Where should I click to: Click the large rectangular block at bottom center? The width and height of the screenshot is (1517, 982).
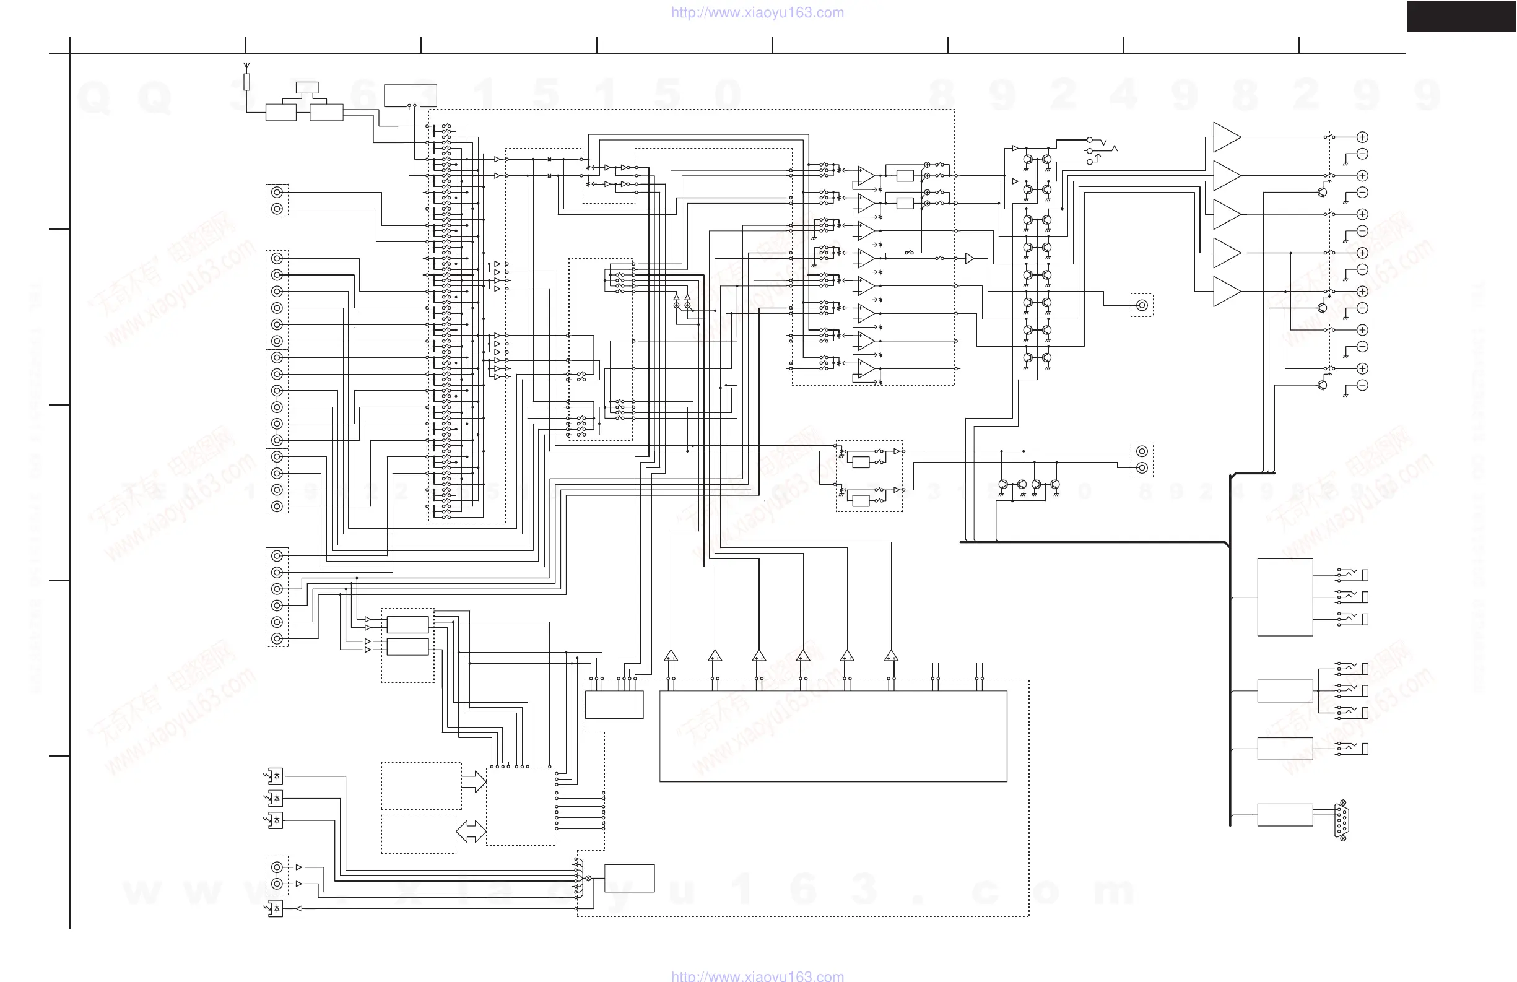[833, 736]
